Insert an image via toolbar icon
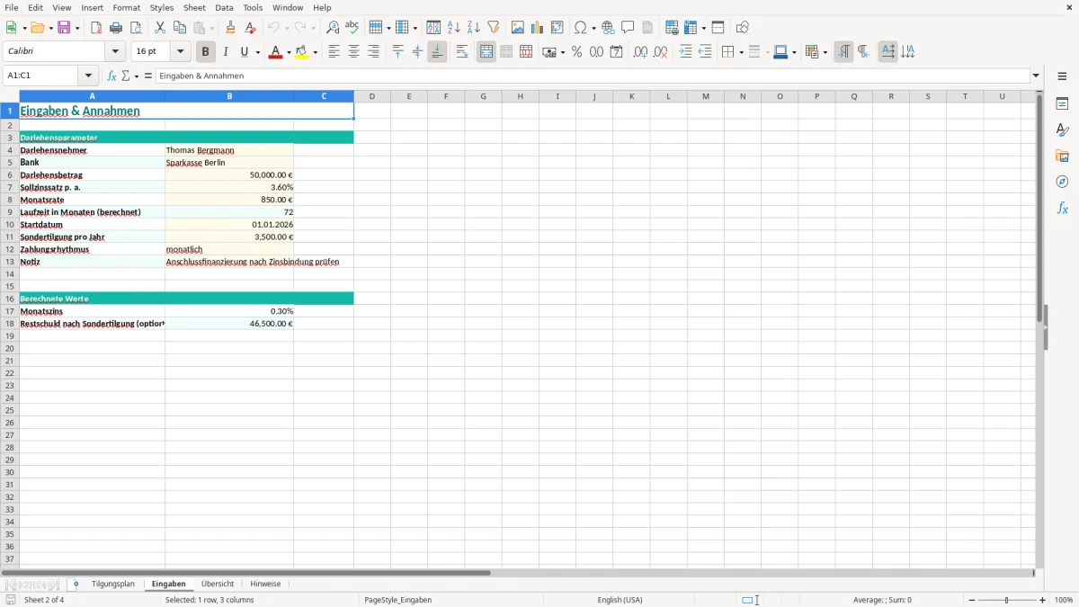This screenshot has width=1079, height=607. coord(518,28)
